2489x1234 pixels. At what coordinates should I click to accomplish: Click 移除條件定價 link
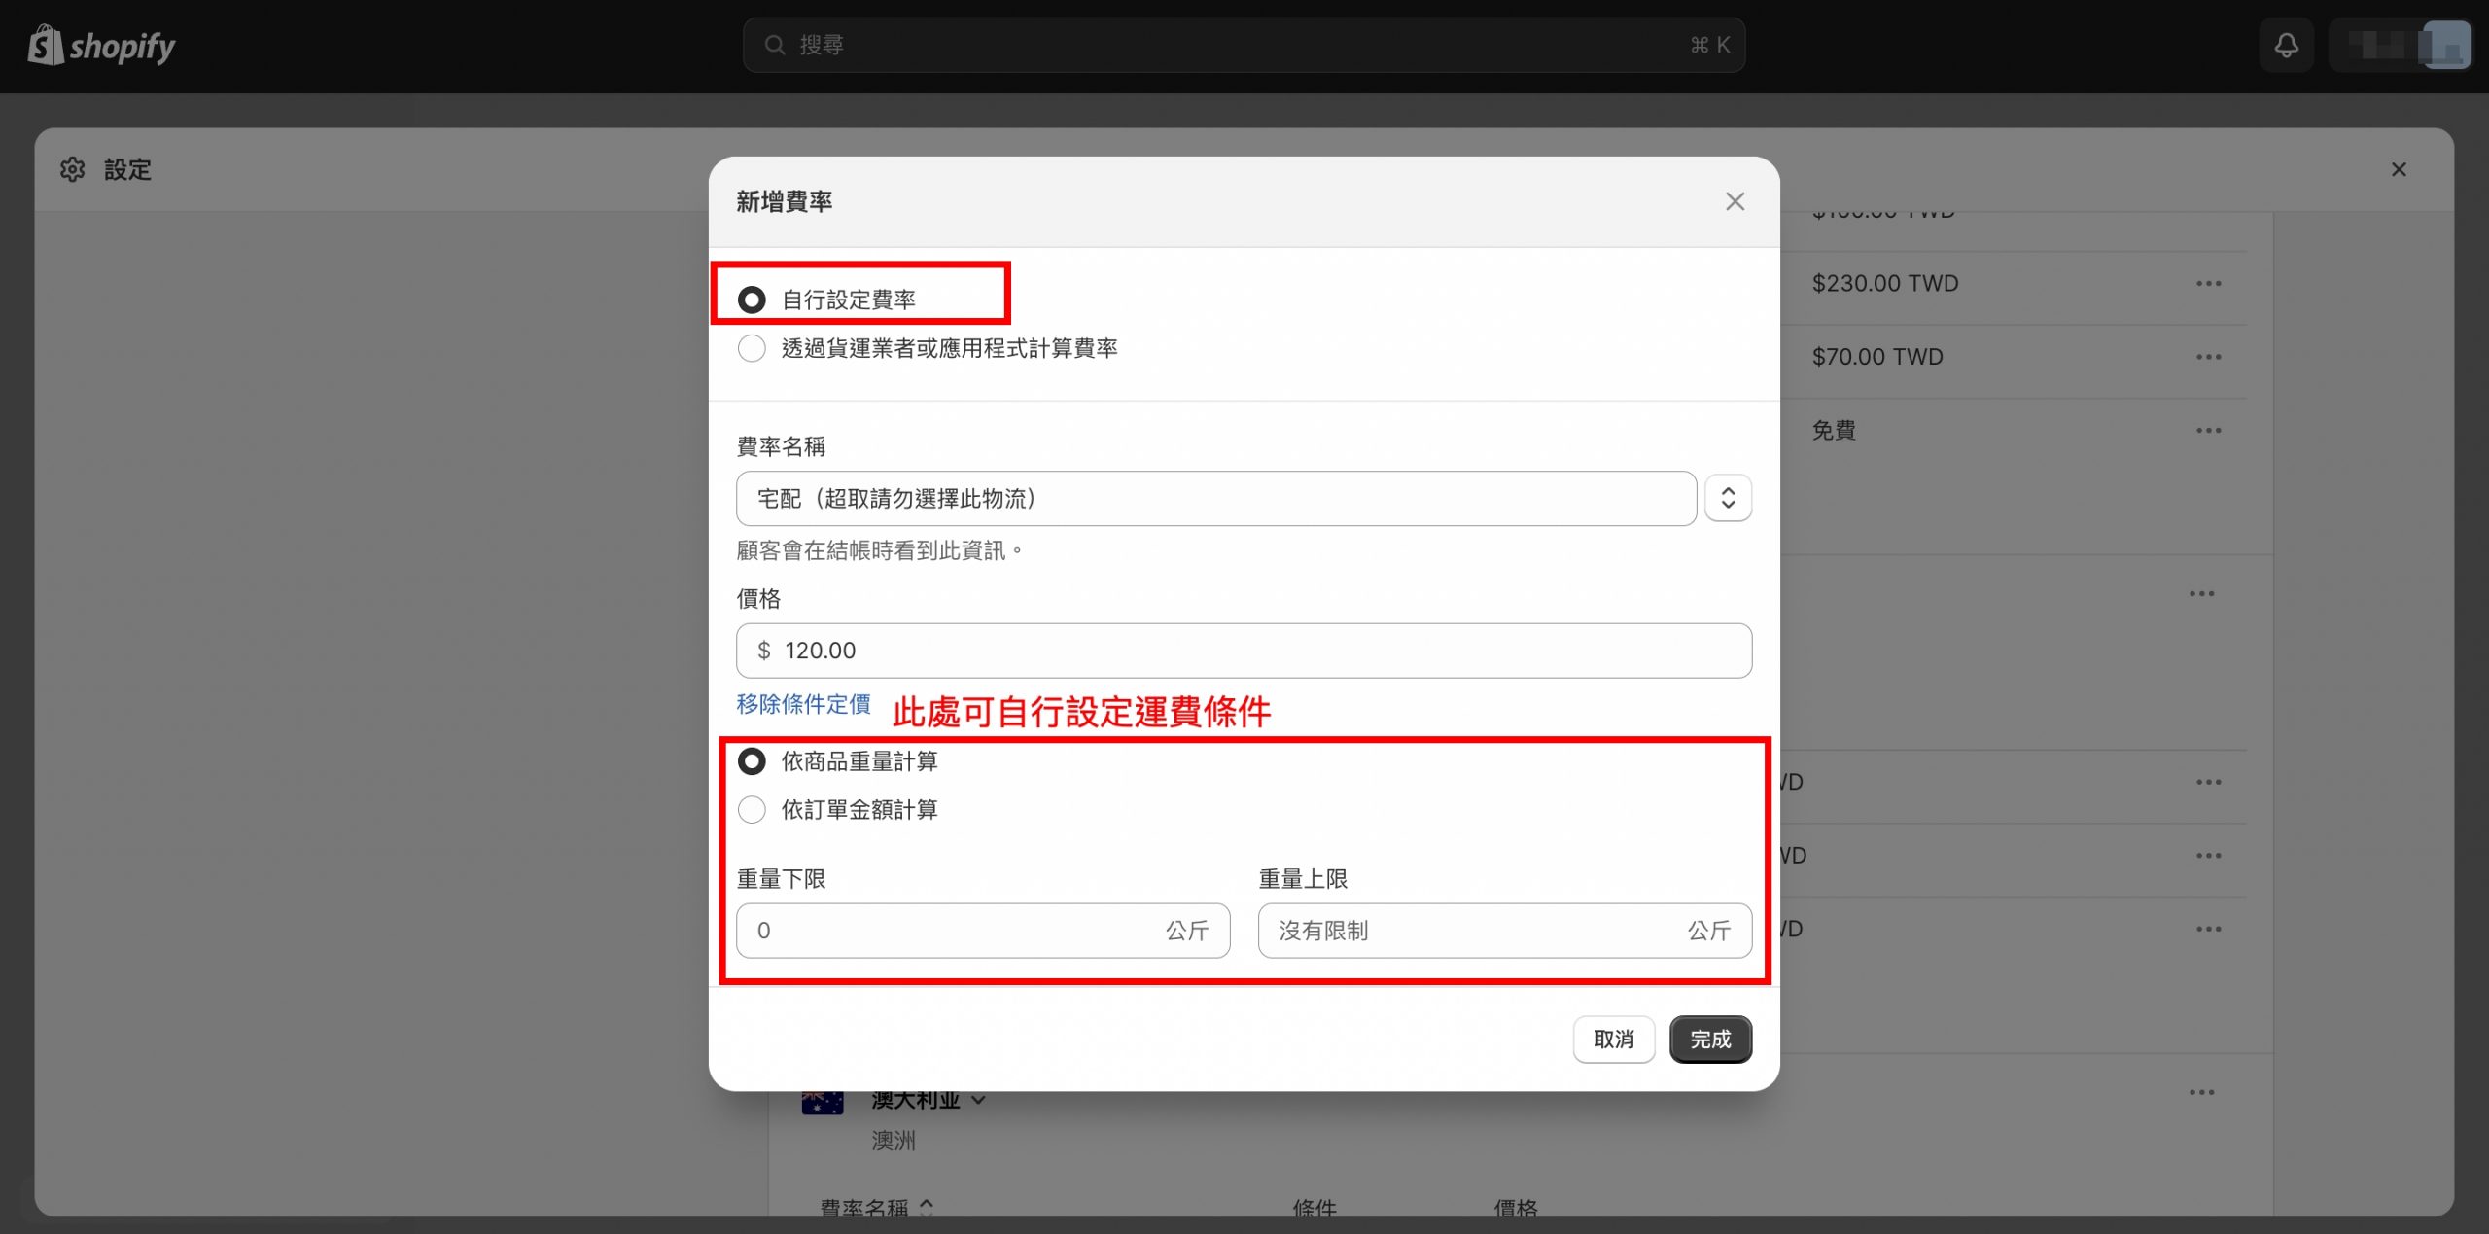[x=803, y=704]
